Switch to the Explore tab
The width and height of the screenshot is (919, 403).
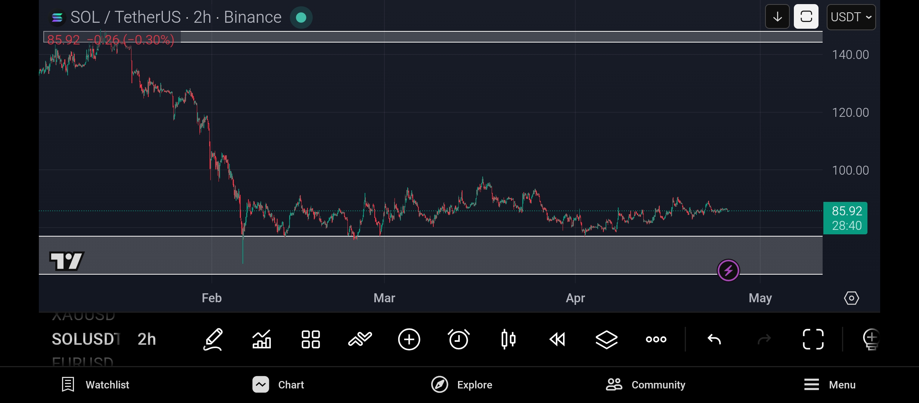click(462, 385)
